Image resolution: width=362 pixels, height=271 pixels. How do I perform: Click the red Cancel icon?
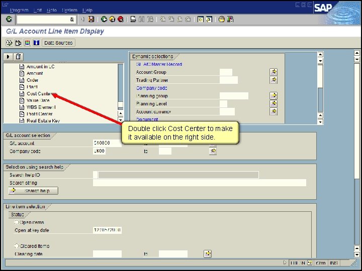[x=121, y=19]
